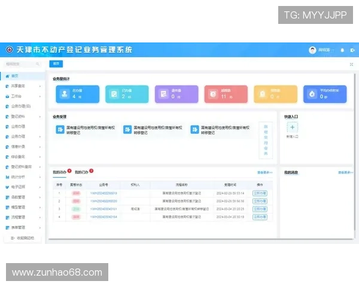This screenshot has height=287, width=359.
Task: Click the bell icon on the yellow card
Action: pos(263,94)
